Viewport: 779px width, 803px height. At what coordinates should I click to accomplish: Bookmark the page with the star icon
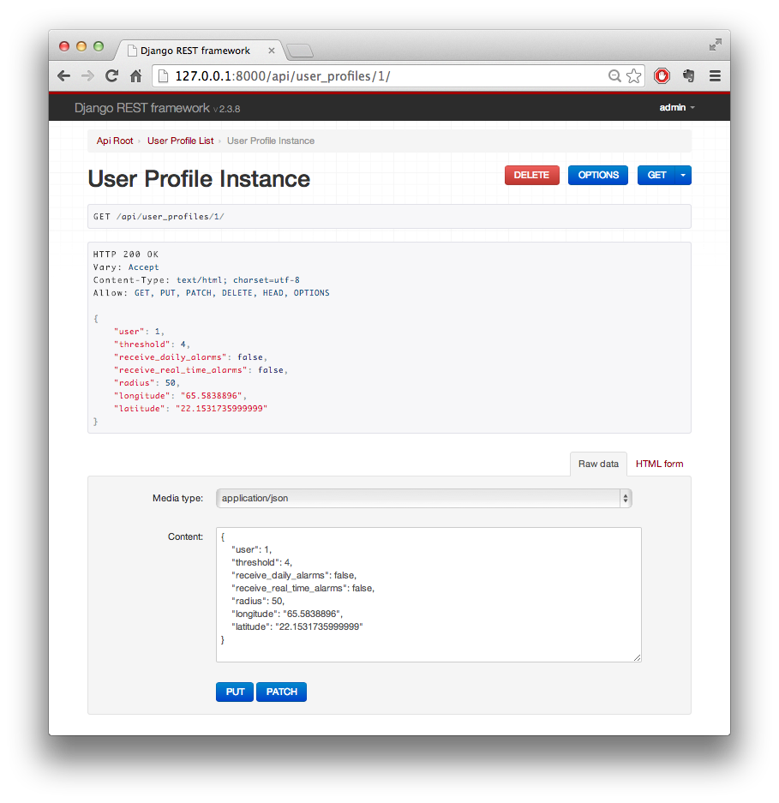point(633,76)
